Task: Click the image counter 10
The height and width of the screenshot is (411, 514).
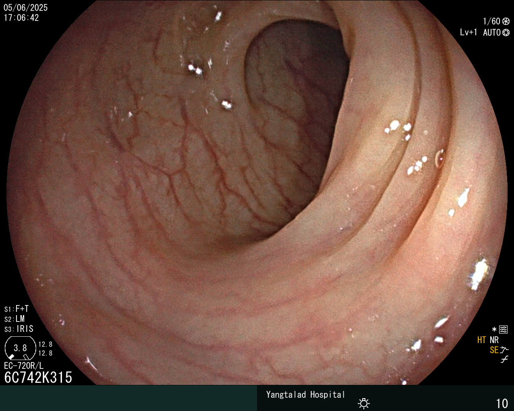Action: click(502, 403)
